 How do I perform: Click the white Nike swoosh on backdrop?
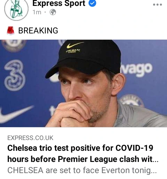pyautogui.click(x=16, y=114)
